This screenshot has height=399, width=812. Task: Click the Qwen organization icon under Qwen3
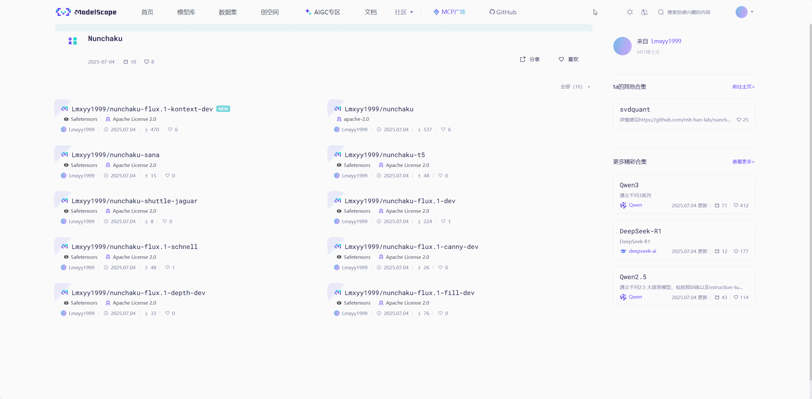(x=623, y=205)
